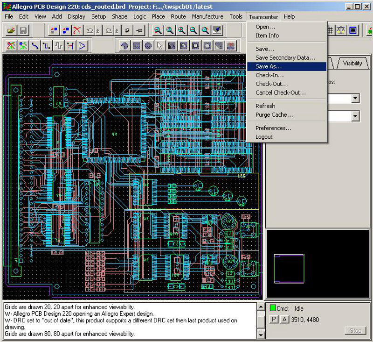Select Item Info menu entry
The width and height of the screenshot is (373, 342).
click(287, 36)
